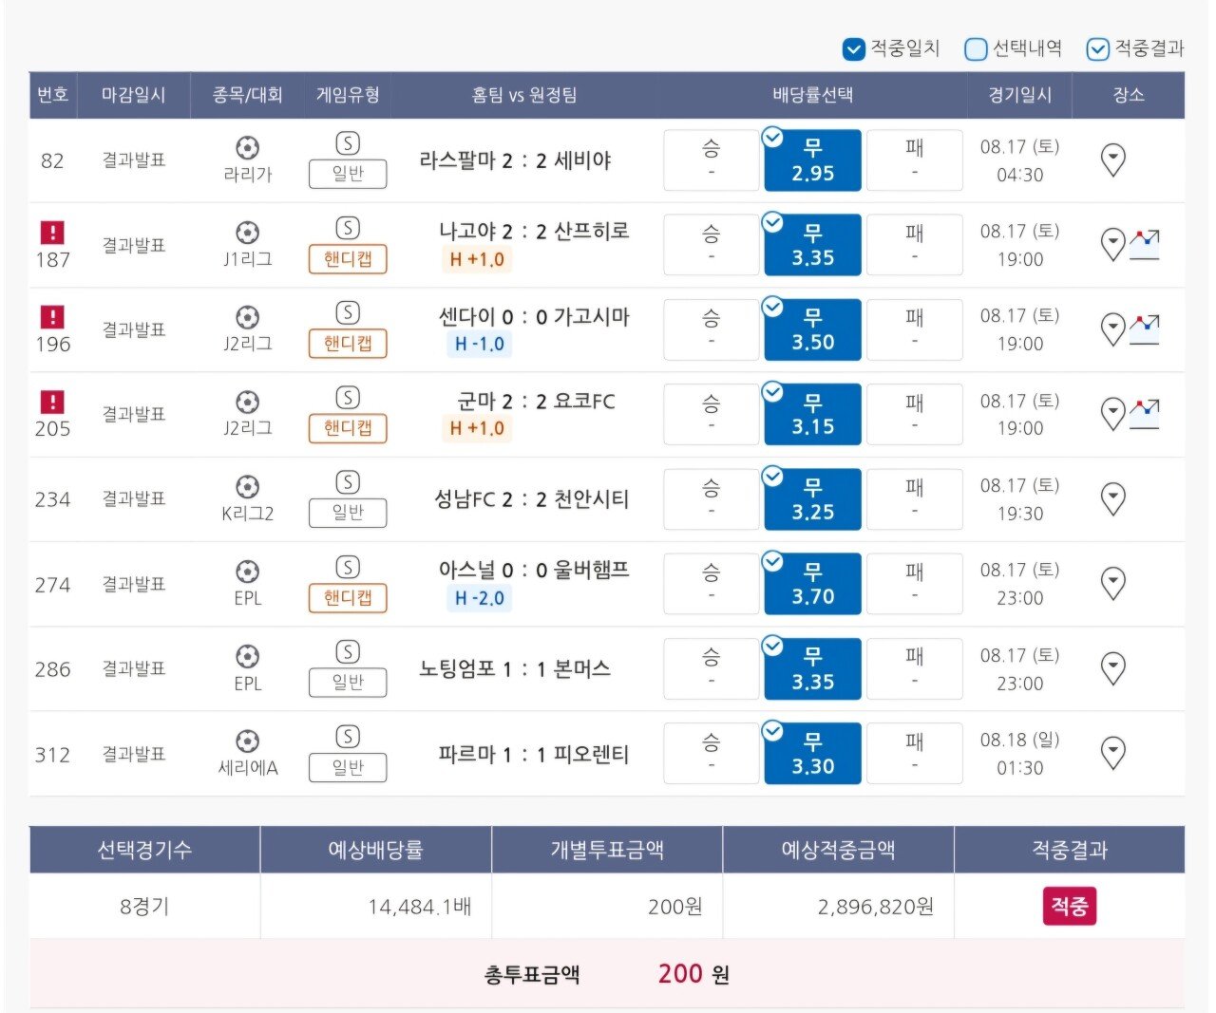The image size is (1216, 1013).
Task: Click the 핸디캡 tag on match 196
Action: [x=348, y=344]
